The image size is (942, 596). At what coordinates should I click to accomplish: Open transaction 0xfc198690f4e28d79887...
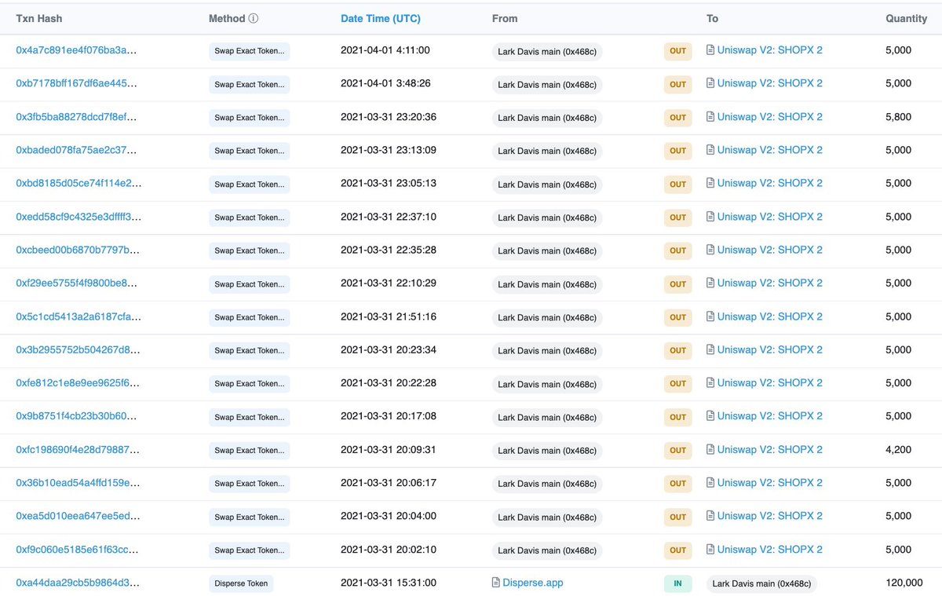point(78,450)
